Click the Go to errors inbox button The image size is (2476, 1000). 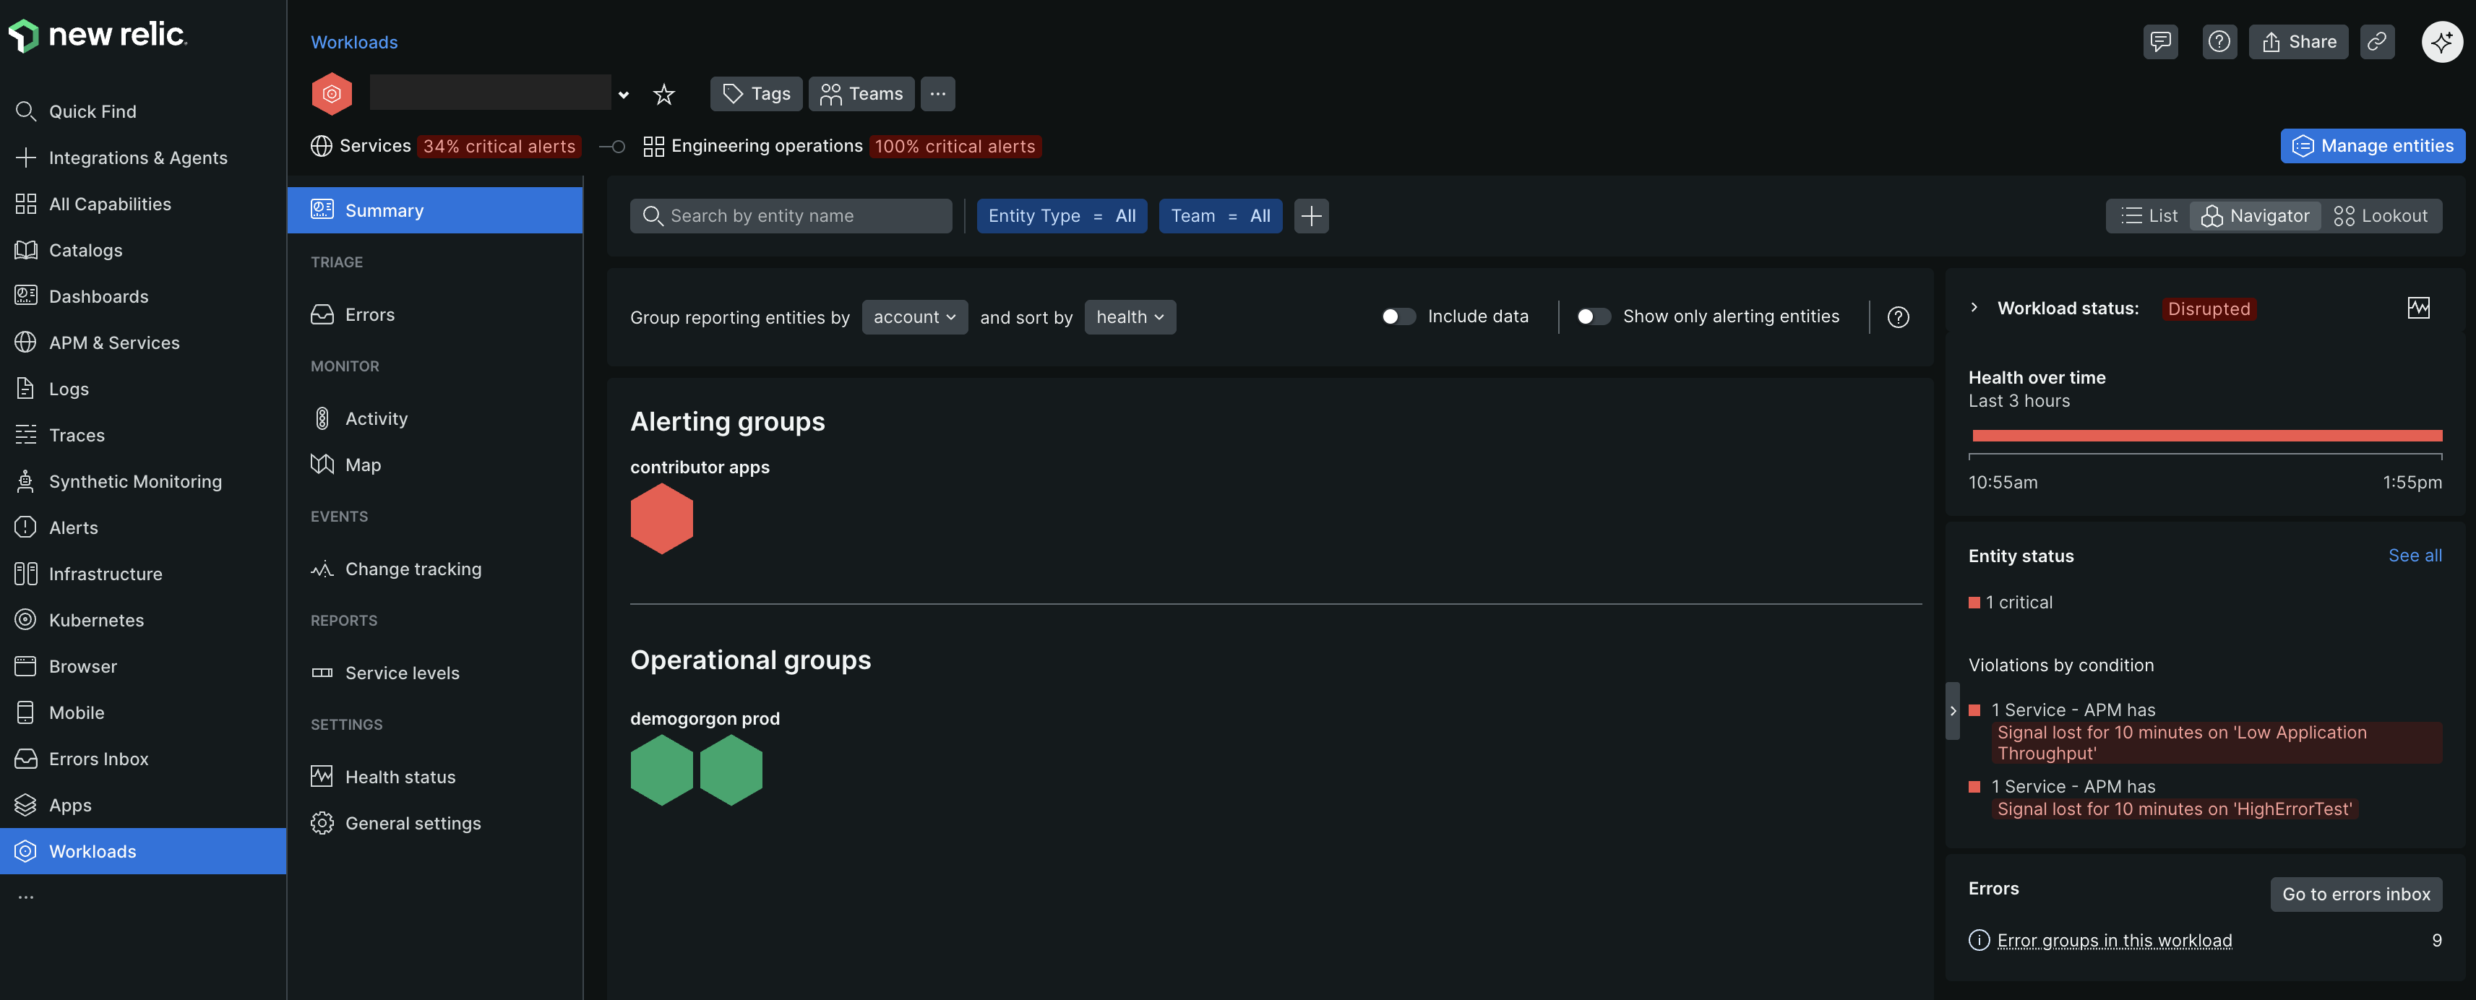pyautogui.click(x=2355, y=895)
